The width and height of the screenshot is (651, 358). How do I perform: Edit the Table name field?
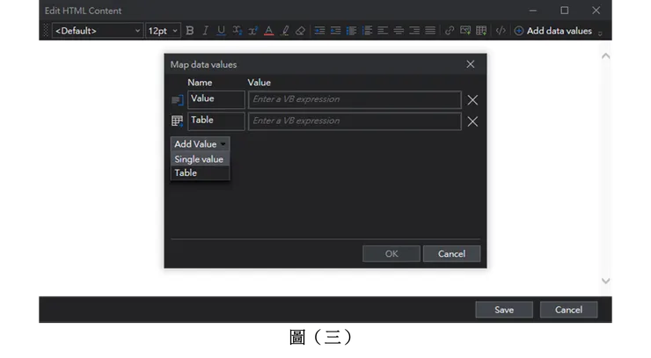tap(216, 121)
